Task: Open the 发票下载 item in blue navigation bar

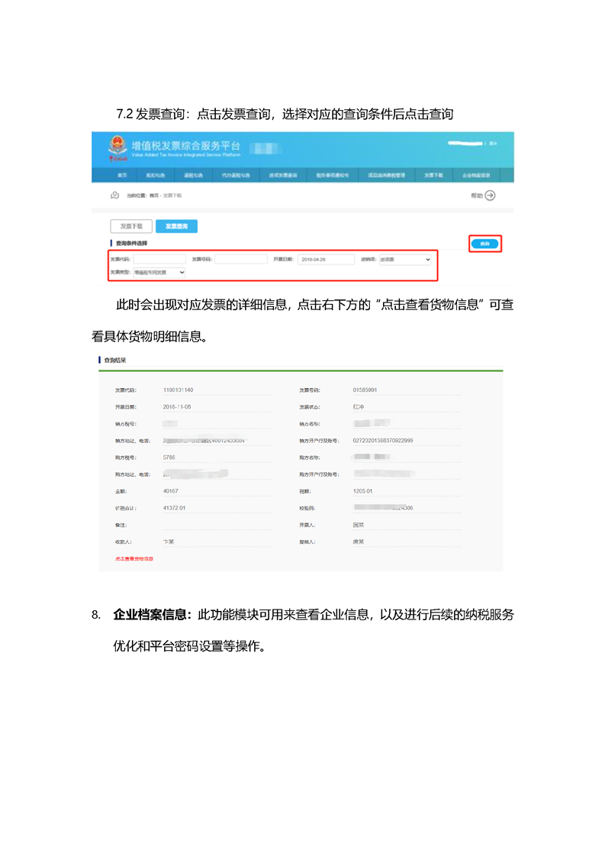Action: click(433, 176)
